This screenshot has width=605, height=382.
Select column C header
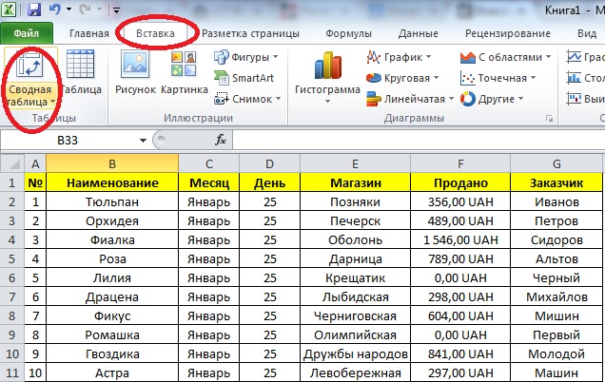point(208,164)
